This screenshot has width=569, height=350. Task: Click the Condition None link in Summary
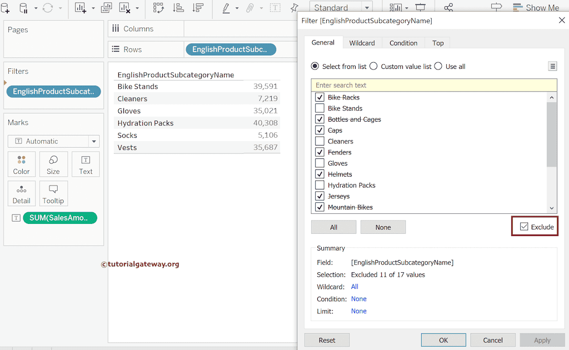point(358,299)
